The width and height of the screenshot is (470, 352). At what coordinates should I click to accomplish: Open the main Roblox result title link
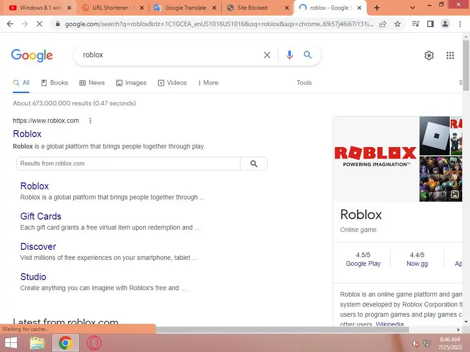pyautogui.click(x=27, y=134)
